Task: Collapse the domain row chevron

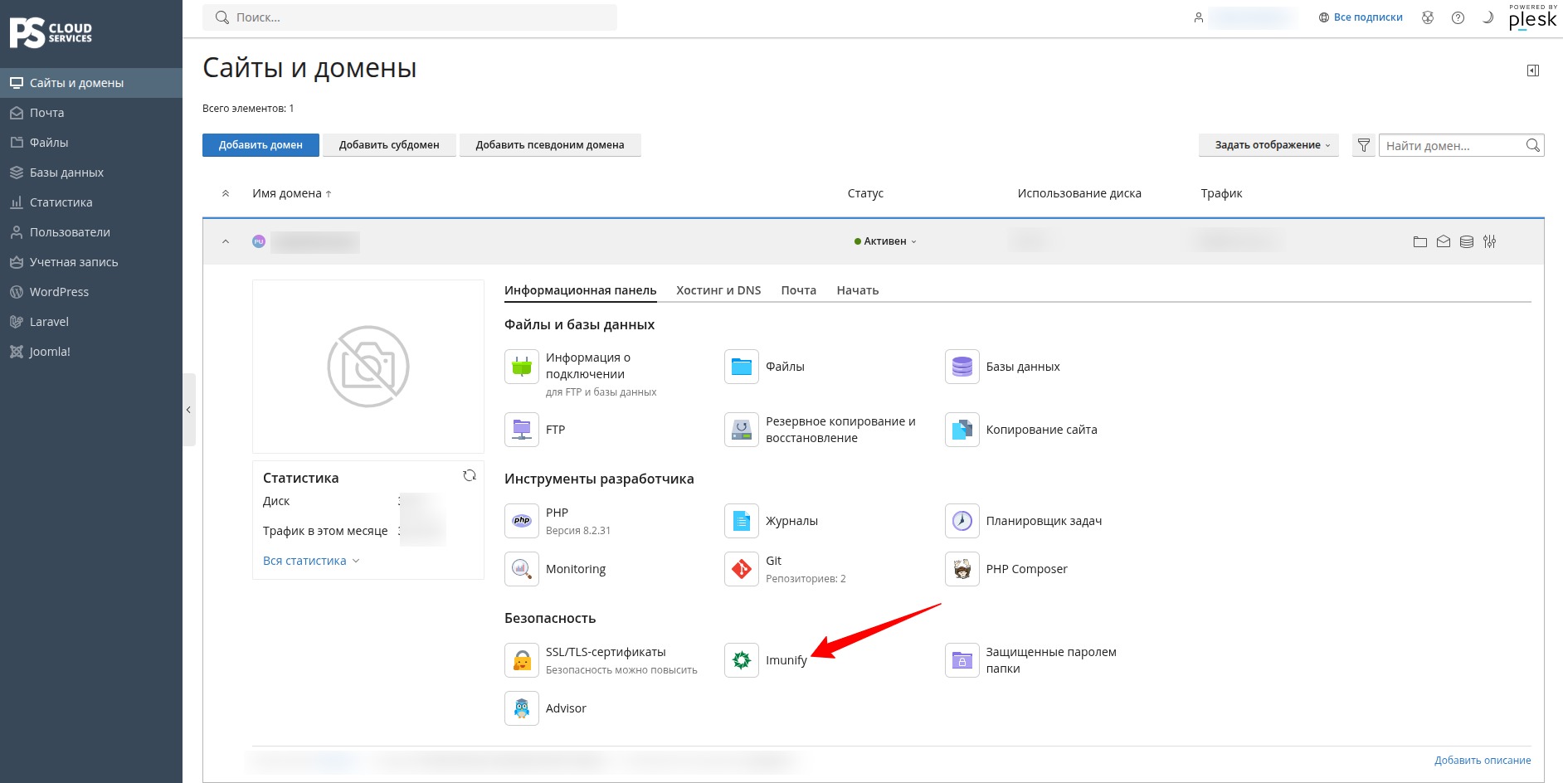Action: tap(226, 241)
